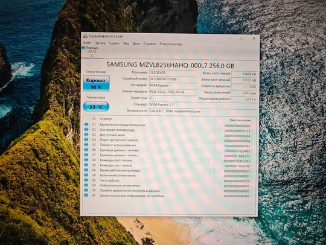Click the Raw-значения column header

[x=240, y=120]
